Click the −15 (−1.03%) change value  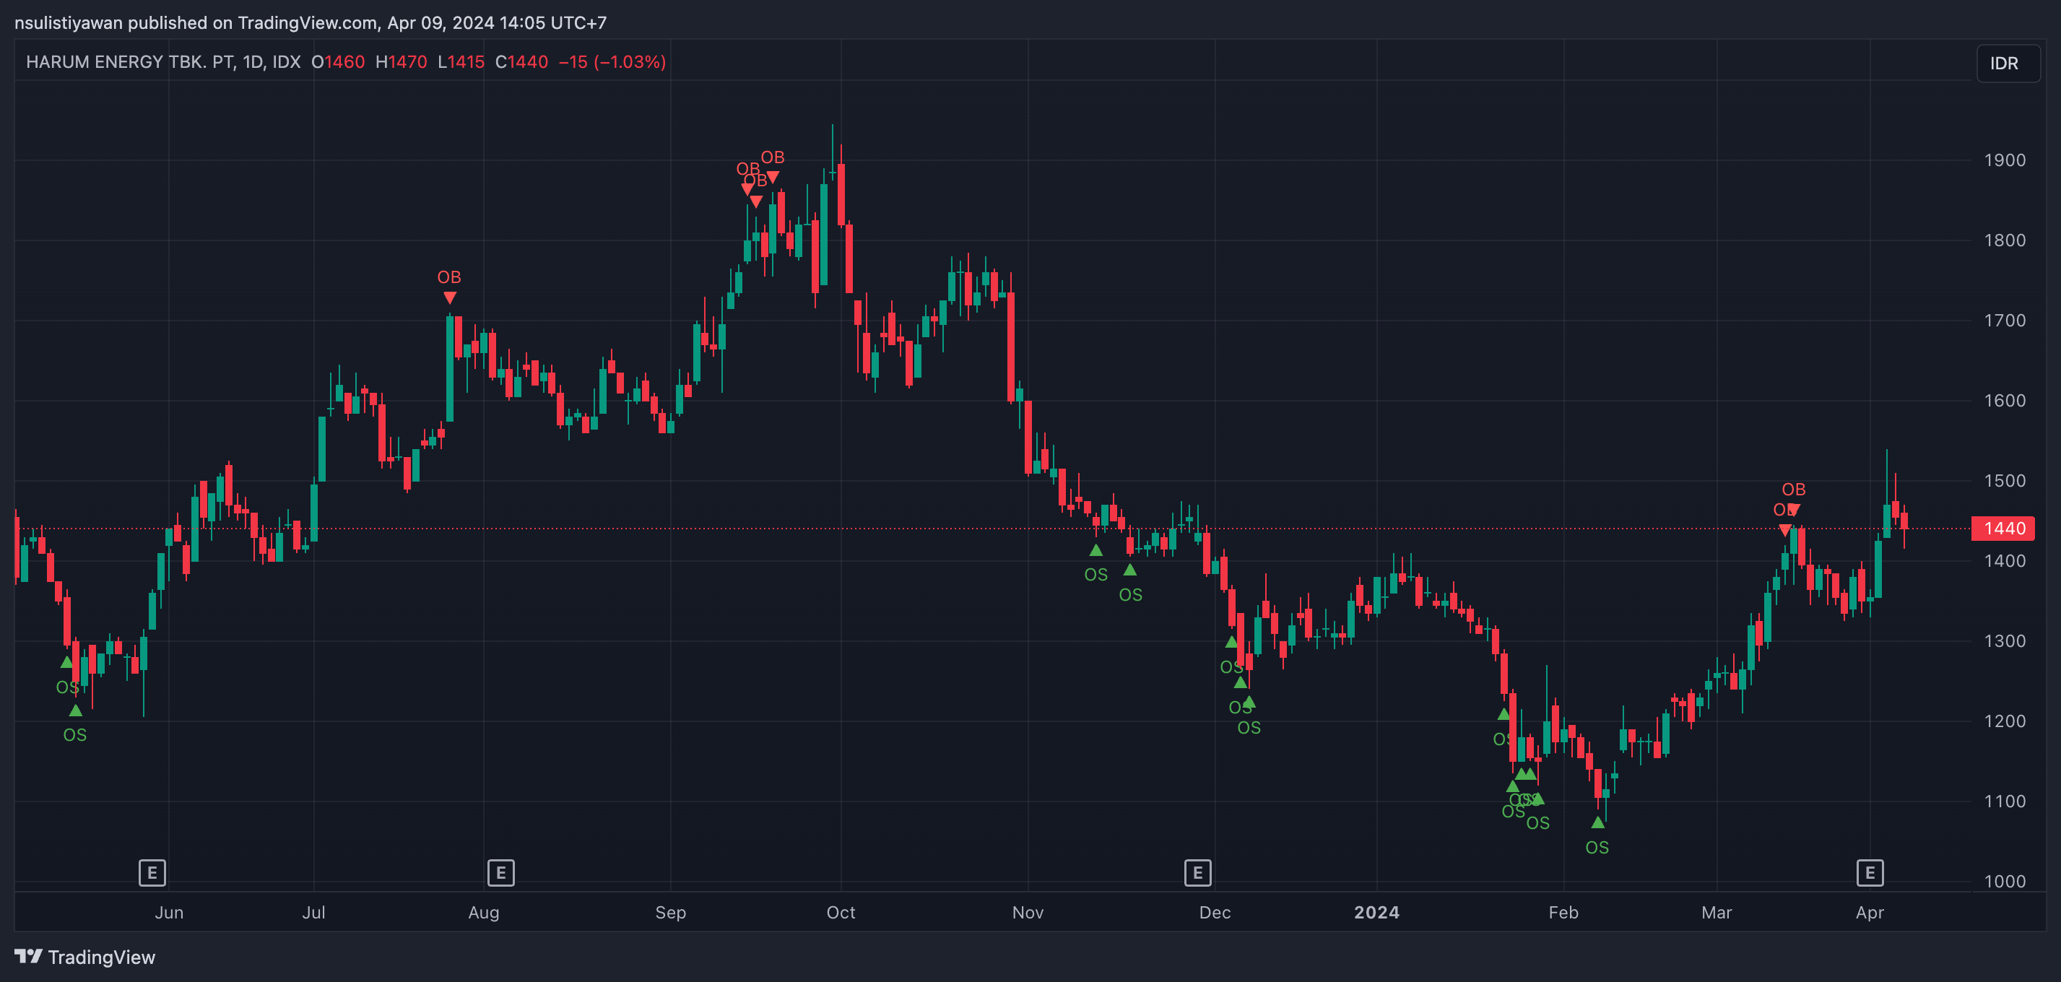click(612, 62)
